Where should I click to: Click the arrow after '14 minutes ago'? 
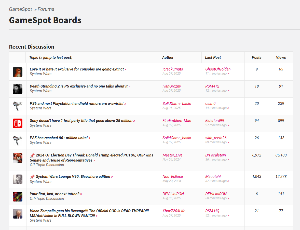point(228,108)
